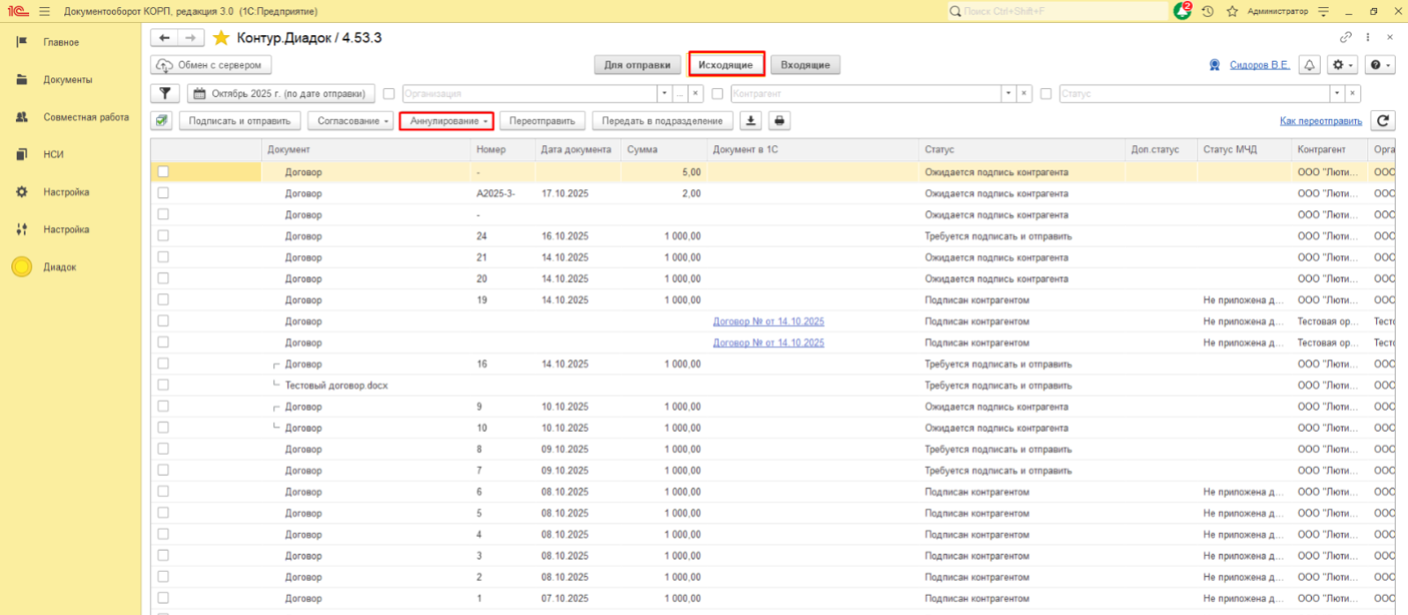Add page to favorites star
1408x615 pixels.
[x=221, y=38]
